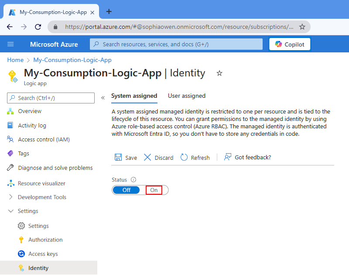
Task: Open Tags in the sidebar
Action: pyautogui.click(x=24, y=153)
